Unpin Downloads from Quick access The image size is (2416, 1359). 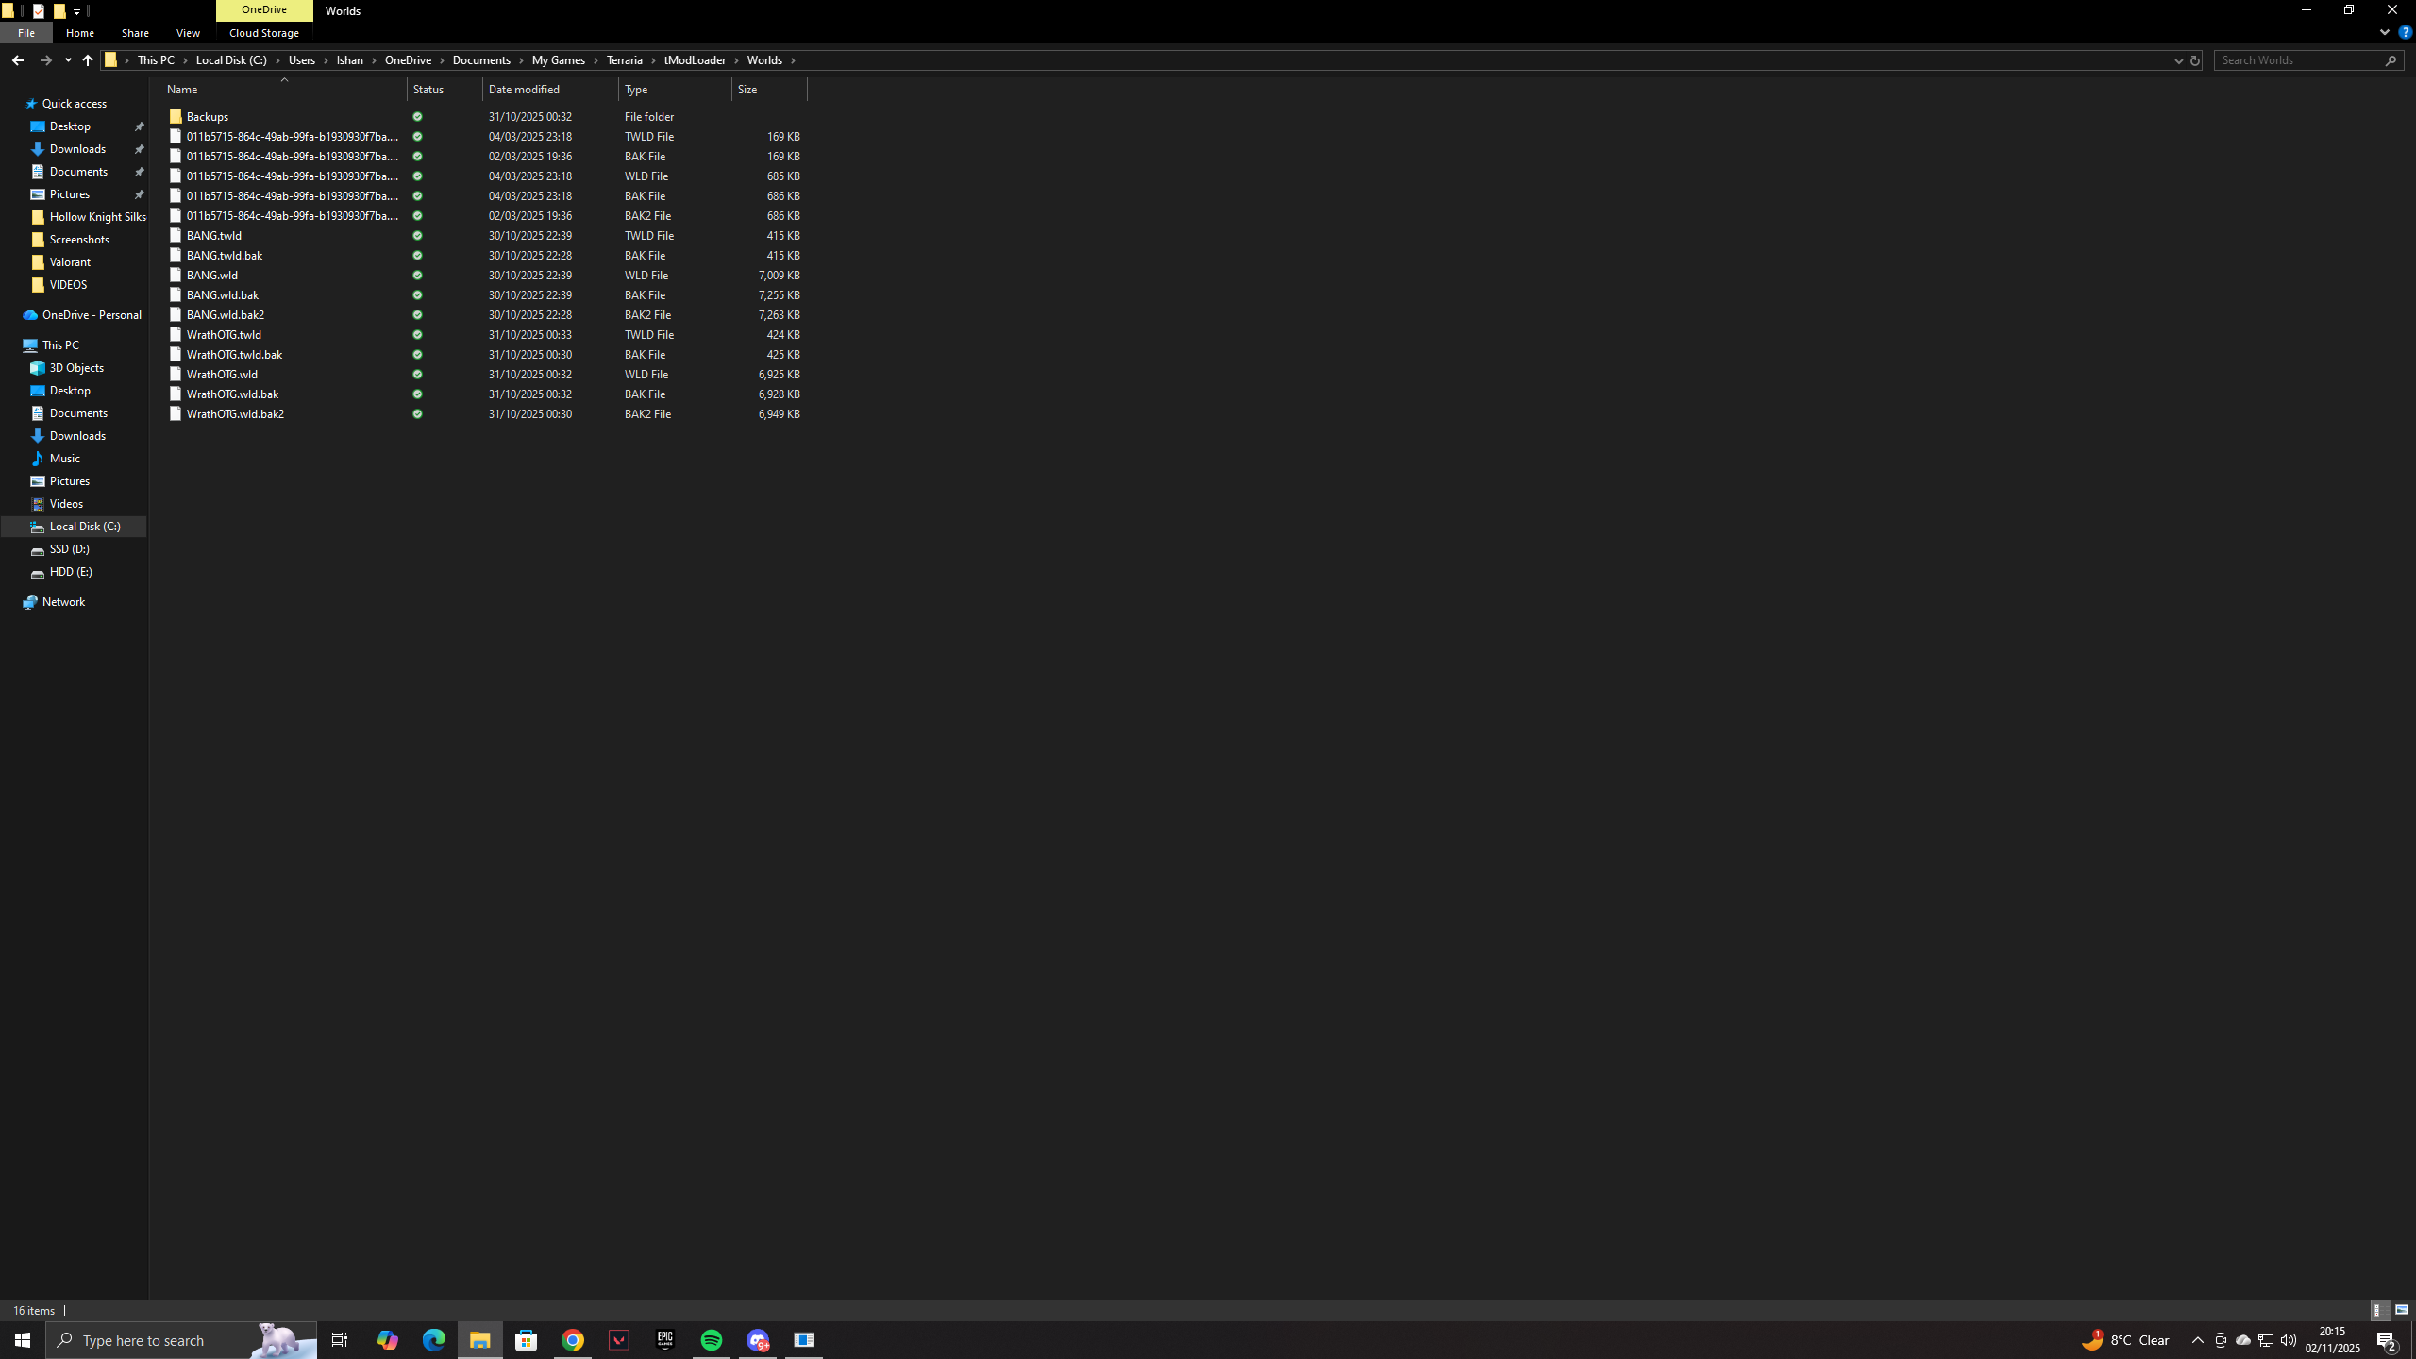[139, 148]
